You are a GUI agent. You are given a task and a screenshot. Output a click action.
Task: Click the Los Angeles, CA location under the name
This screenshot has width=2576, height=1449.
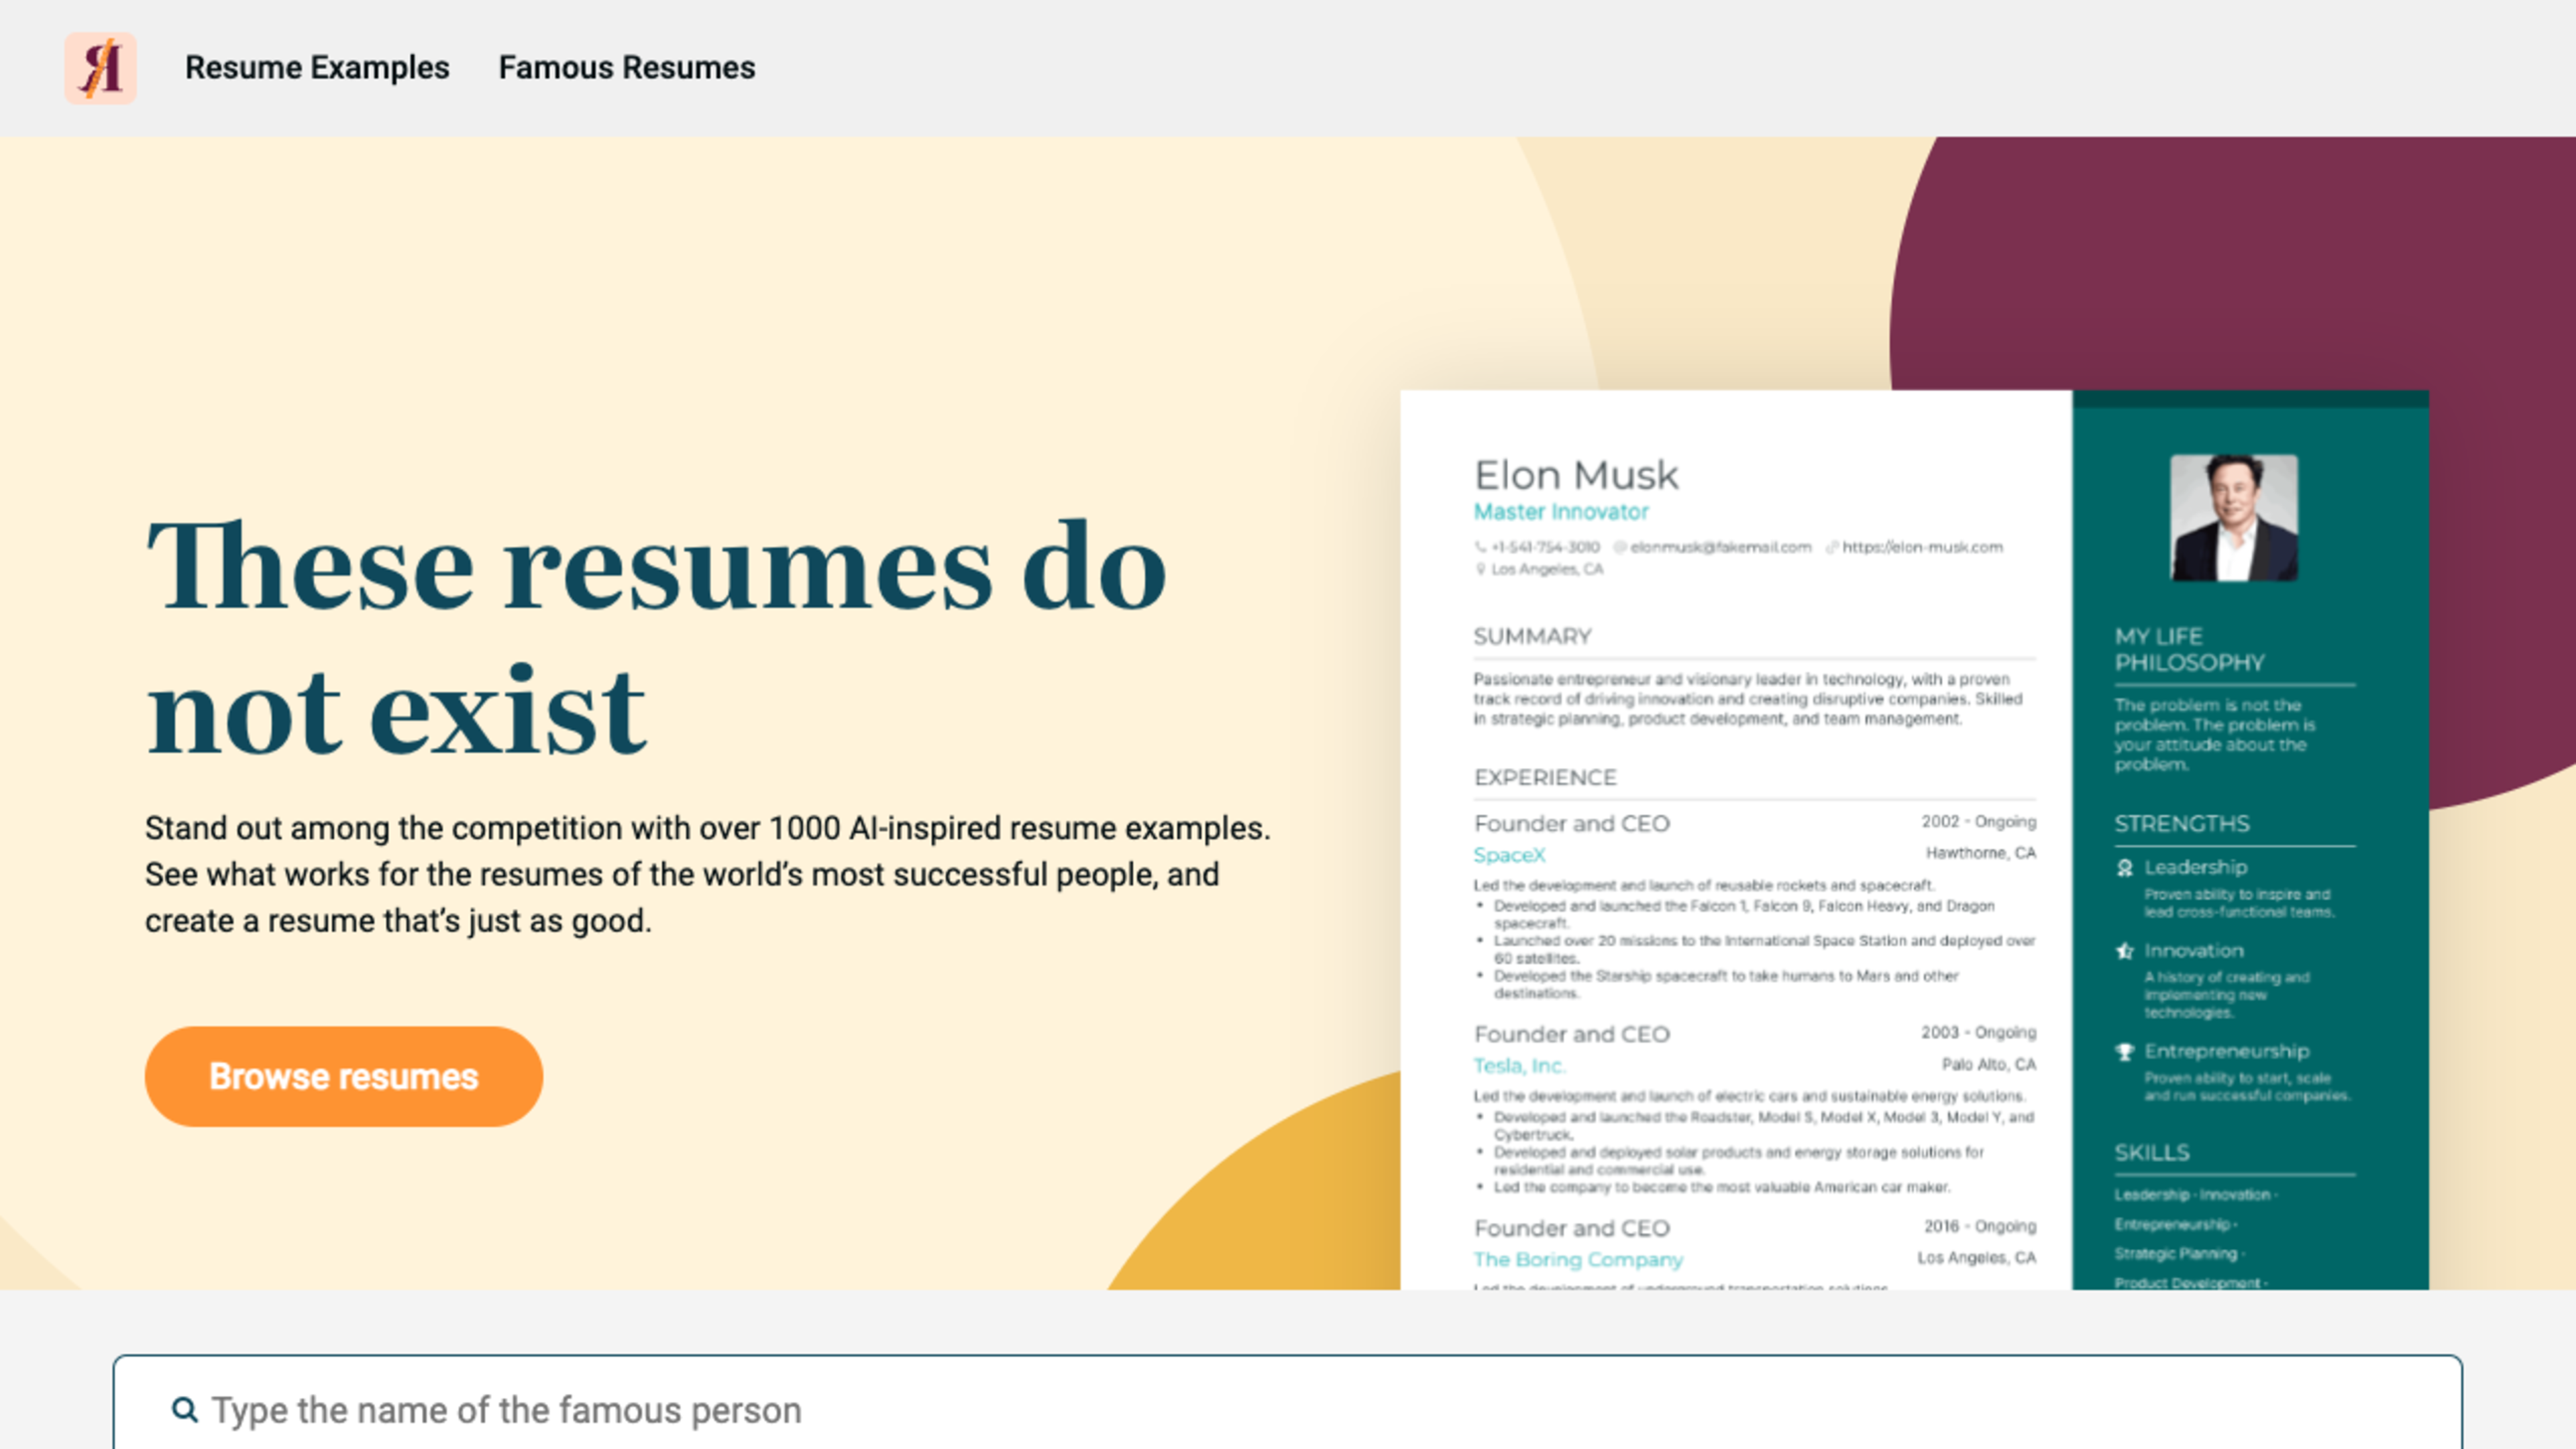pyautogui.click(x=1546, y=569)
